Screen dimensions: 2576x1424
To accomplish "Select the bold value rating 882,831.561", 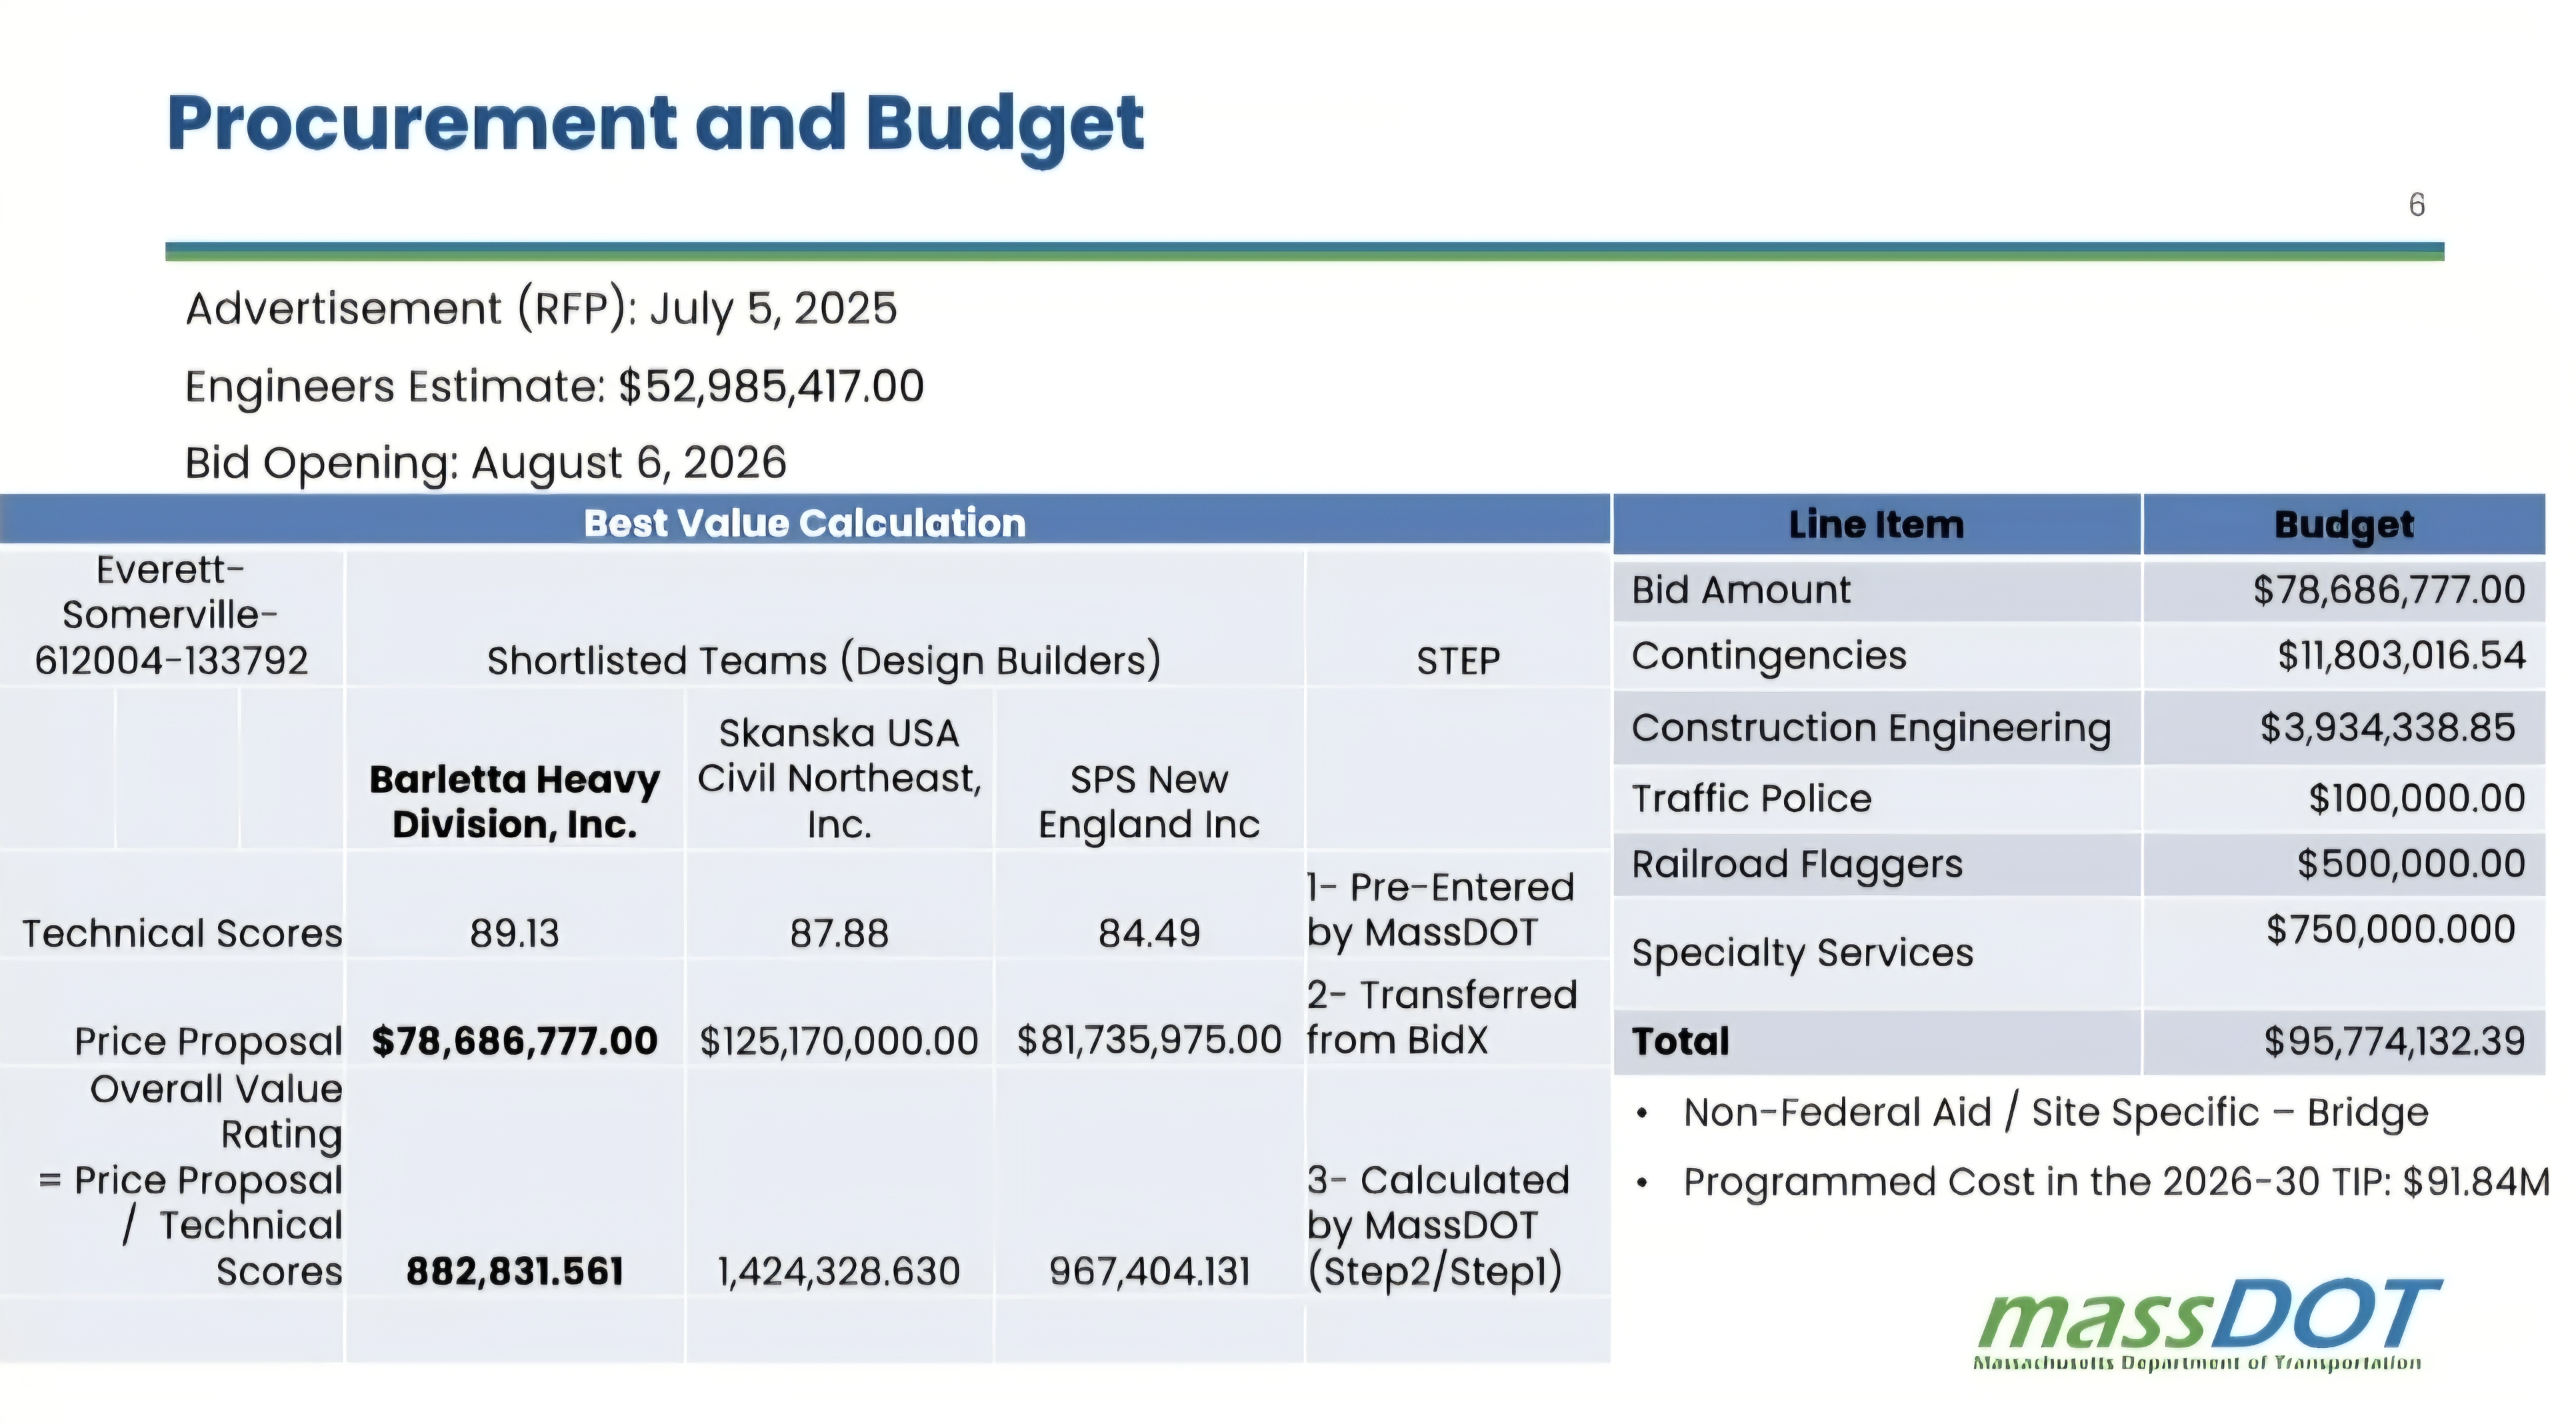I will [515, 1272].
